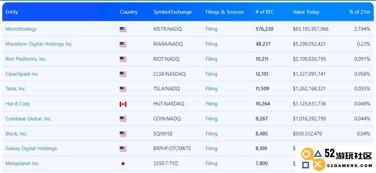This screenshot has width=376, height=173.
Task: Click the US flag for Coinbase Global
Action: point(123,119)
